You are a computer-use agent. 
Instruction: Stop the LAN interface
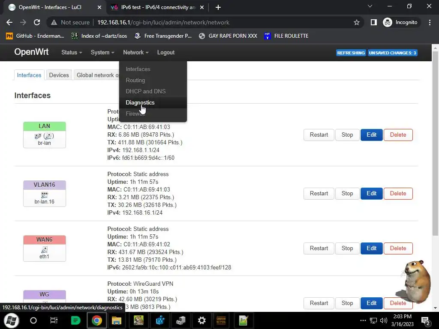[347, 135]
